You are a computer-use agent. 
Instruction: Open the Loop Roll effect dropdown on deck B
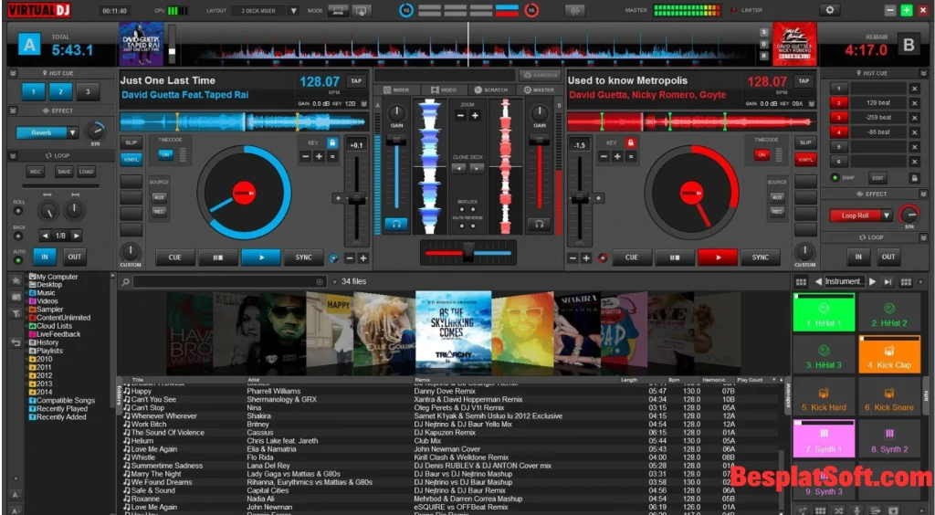coord(887,215)
